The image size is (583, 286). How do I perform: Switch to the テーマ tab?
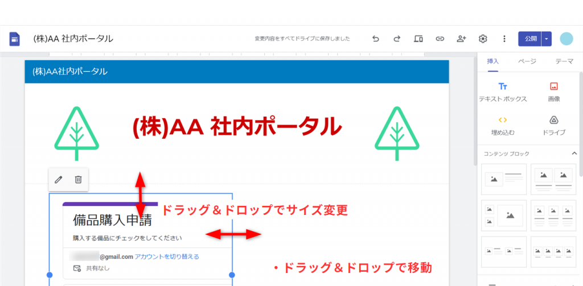click(564, 61)
